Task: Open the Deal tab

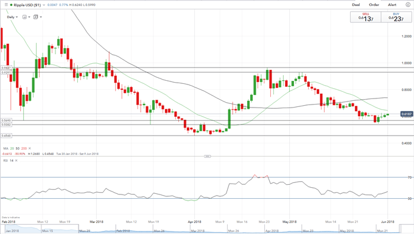Action: (x=356, y=5)
